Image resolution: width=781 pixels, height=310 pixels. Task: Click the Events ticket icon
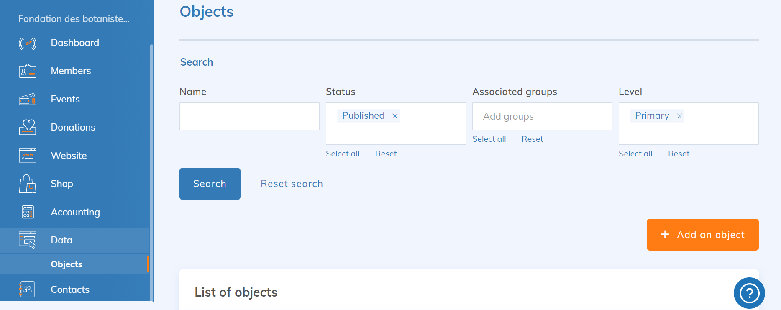28,100
